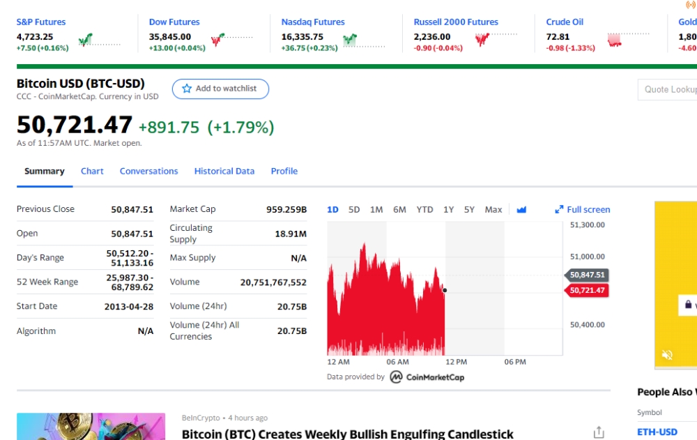Click the Bitcoin USD (BTC-USD) heading
The width and height of the screenshot is (697, 440).
[80, 84]
